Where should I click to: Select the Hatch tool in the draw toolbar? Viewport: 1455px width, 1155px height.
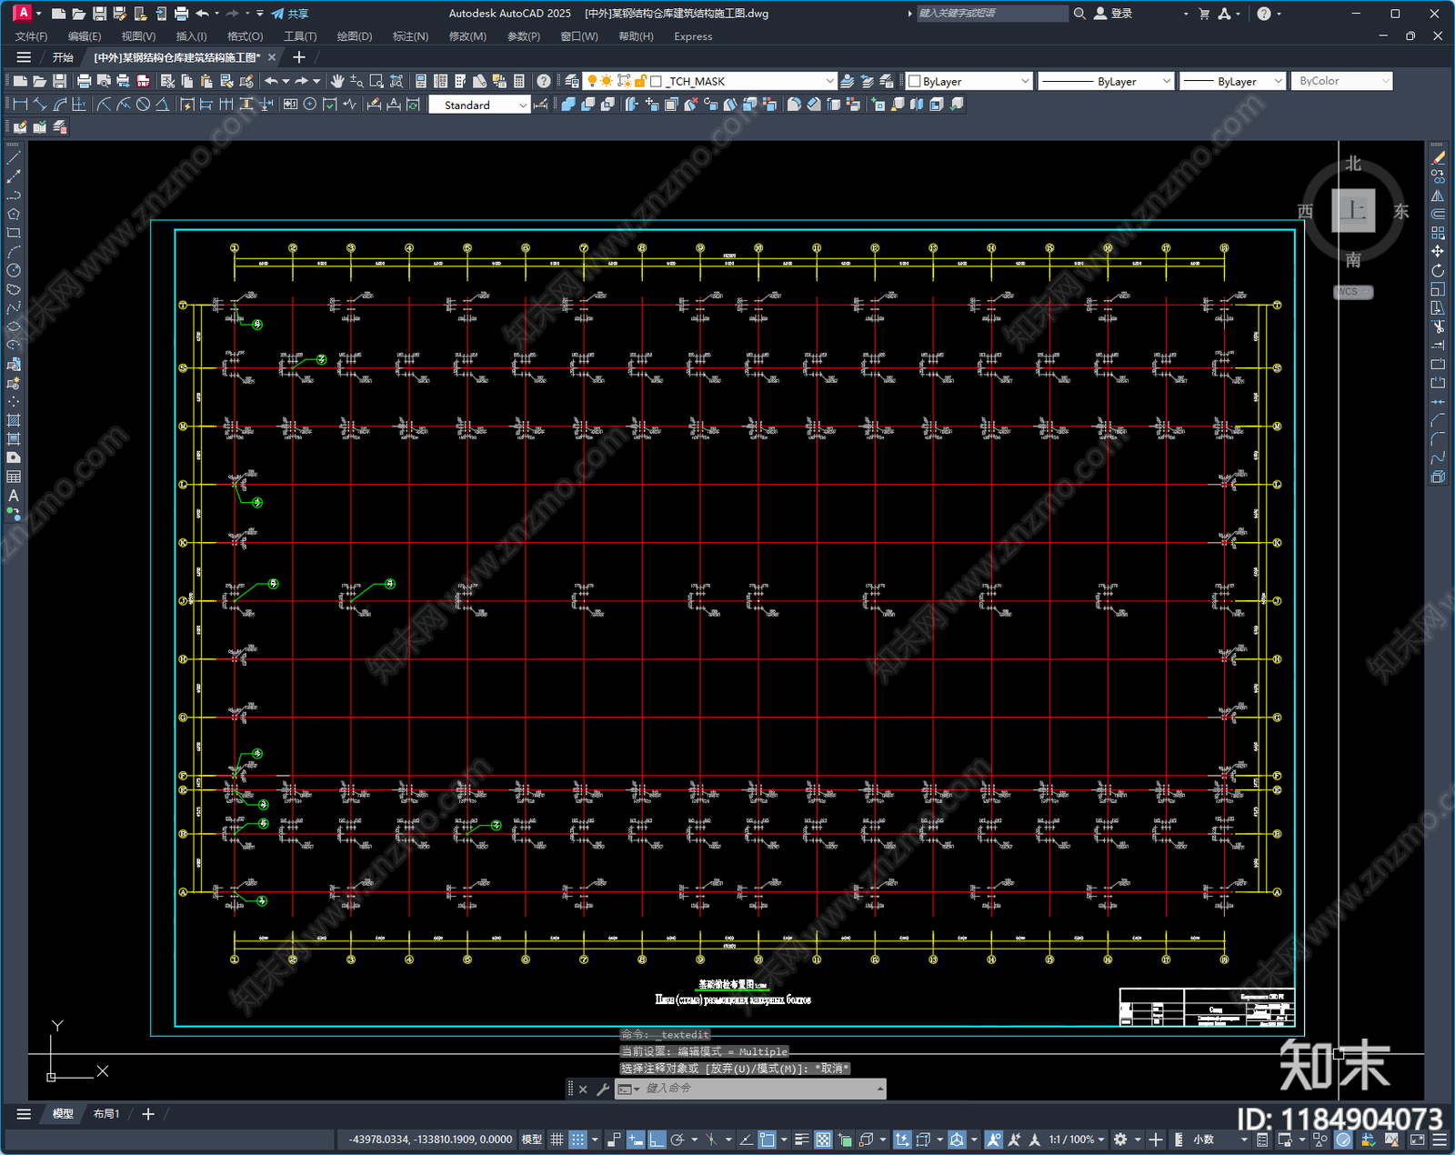pos(13,420)
